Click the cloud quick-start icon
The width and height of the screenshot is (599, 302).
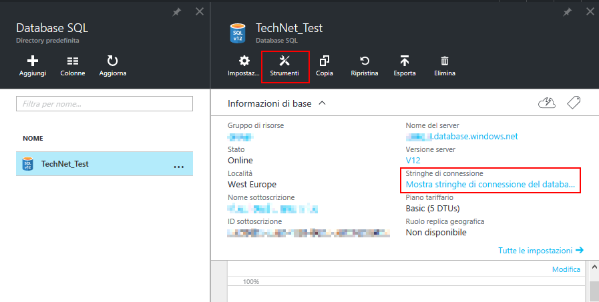(x=547, y=103)
